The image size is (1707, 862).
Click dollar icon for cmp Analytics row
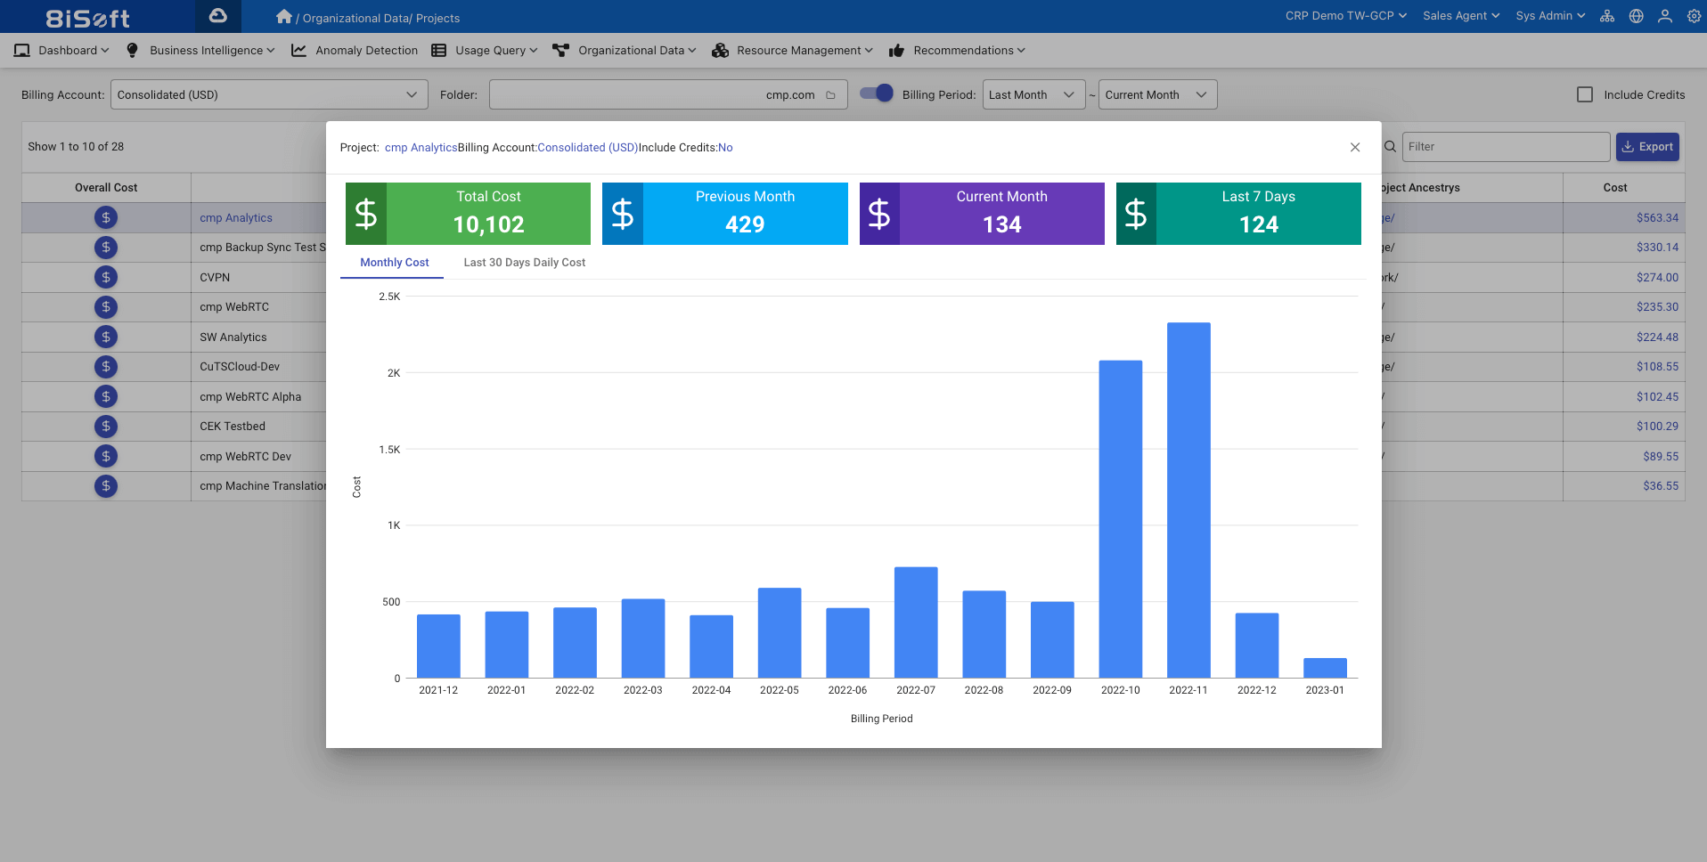point(106,217)
